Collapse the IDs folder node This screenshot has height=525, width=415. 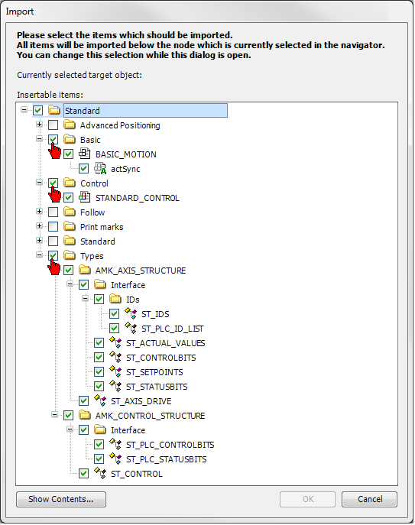[85, 299]
